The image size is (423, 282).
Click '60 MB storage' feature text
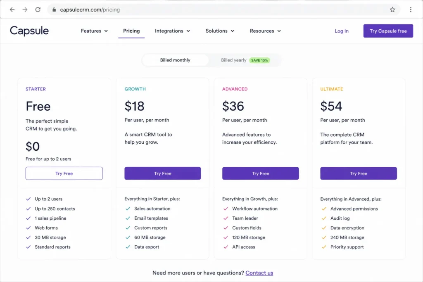[150, 237]
